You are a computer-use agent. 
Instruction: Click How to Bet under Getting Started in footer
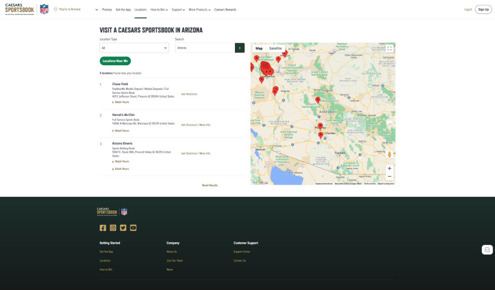[106, 270]
